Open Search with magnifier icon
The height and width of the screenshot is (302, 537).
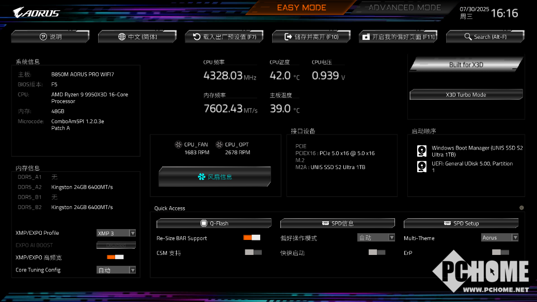click(x=485, y=36)
